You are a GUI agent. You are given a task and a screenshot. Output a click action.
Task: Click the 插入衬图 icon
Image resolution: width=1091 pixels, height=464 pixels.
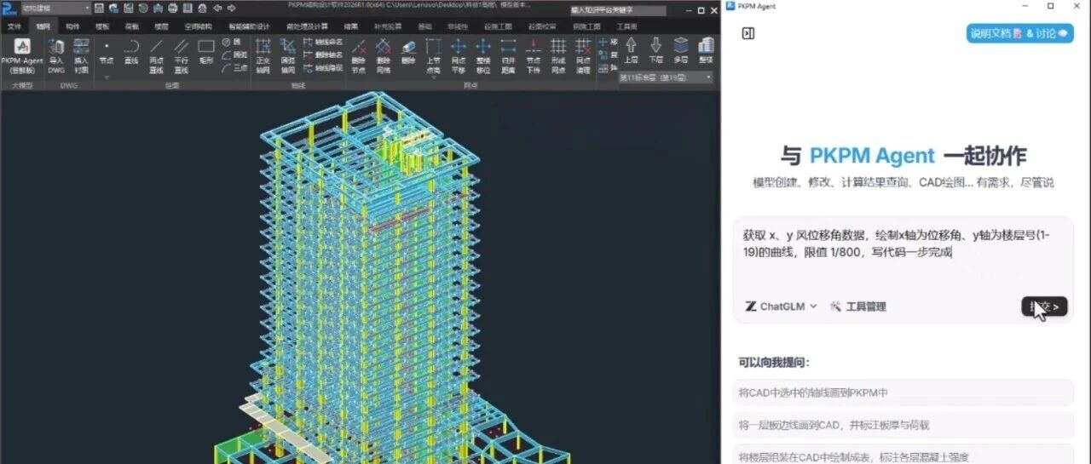pyautogui.click(x=81, y=55)
